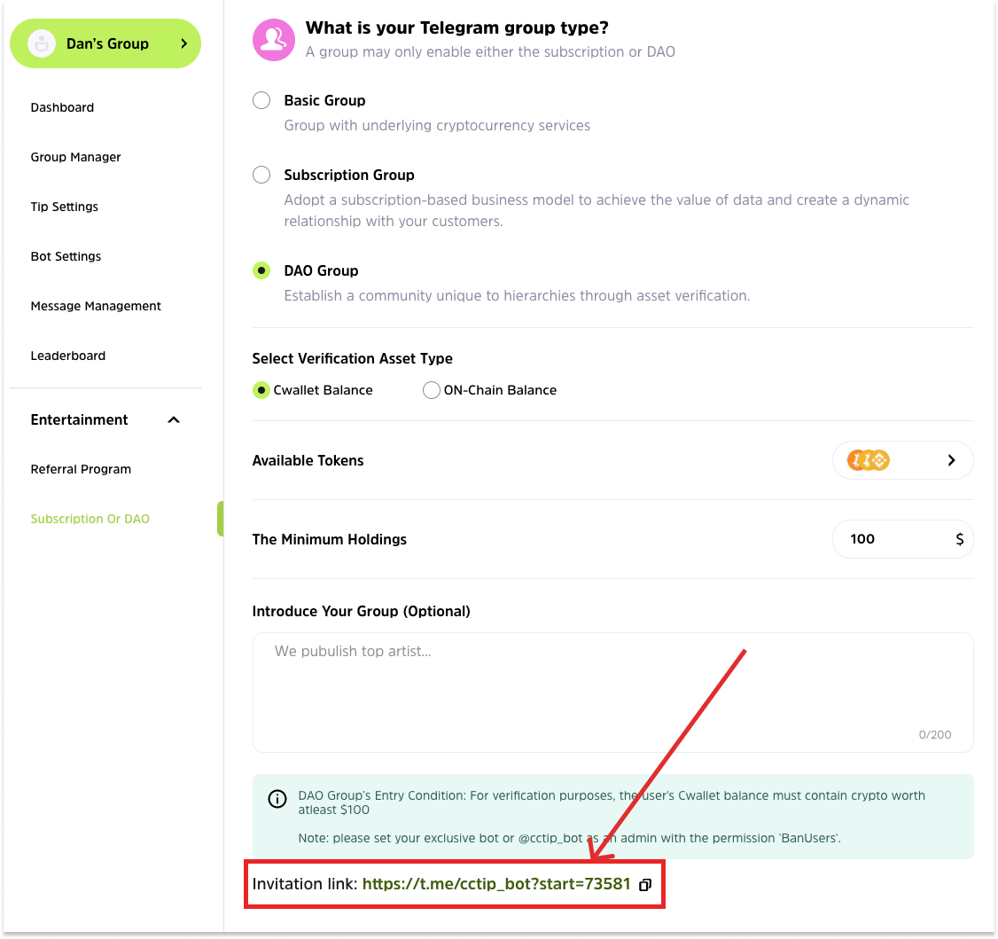Screen dimensions: 998x939
Task: Click the pink group type icon
Action: 273,40
